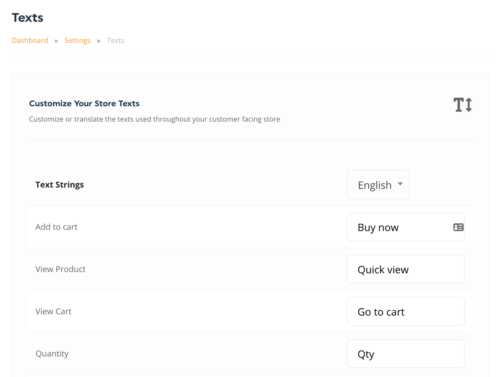Click the English dropdown arrow

pos(400,184)
